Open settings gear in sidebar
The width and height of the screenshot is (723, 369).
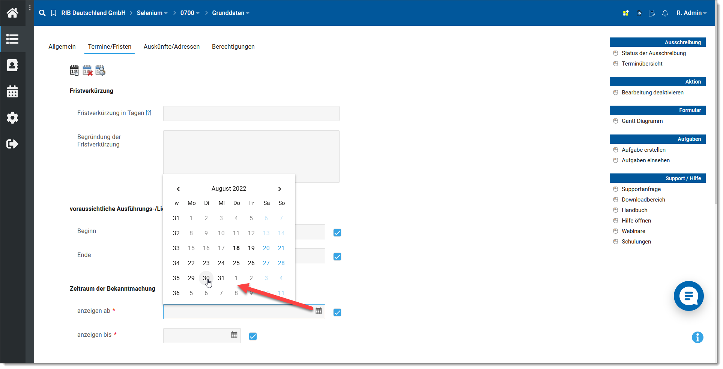(x=12, y=118)
